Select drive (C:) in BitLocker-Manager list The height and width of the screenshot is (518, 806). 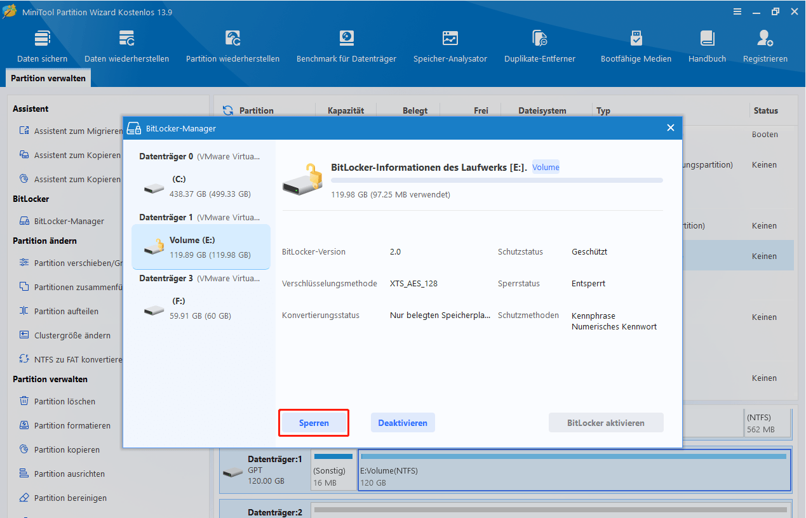coord(201,187)
